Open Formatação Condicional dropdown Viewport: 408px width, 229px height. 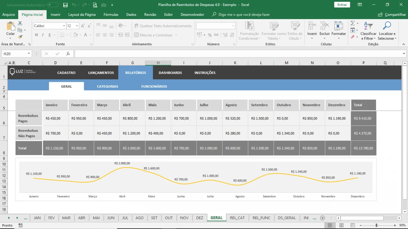point(249,30)
